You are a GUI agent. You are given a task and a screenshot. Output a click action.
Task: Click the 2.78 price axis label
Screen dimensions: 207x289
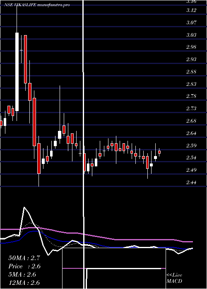tap(191, 96)
